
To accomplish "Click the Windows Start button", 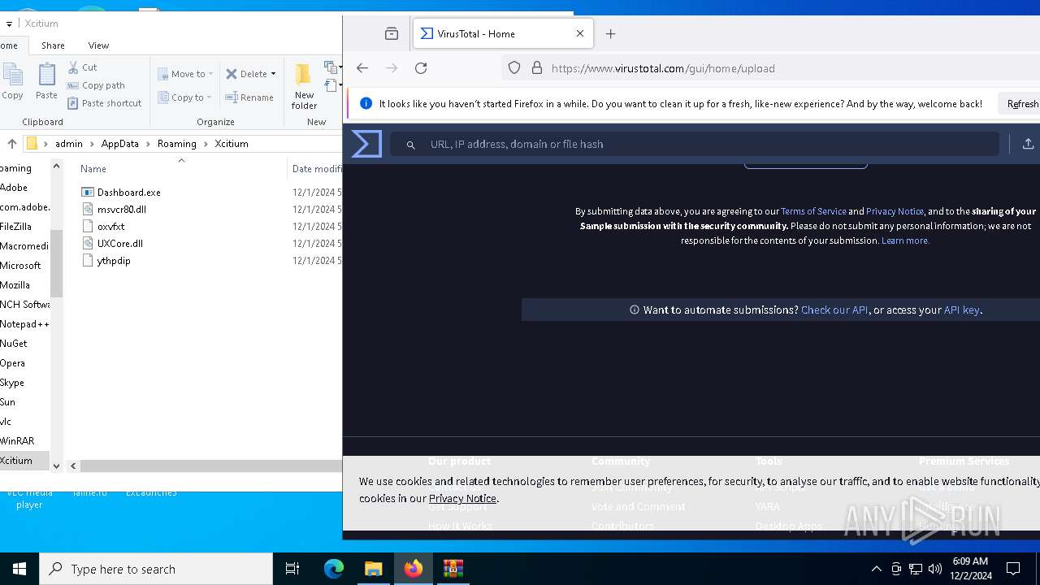I will [x=19, y=569].
